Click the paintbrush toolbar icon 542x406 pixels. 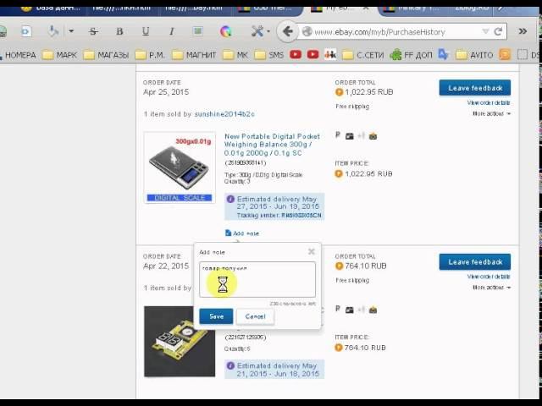53,31
